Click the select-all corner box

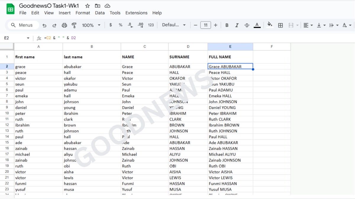point(7,47)
